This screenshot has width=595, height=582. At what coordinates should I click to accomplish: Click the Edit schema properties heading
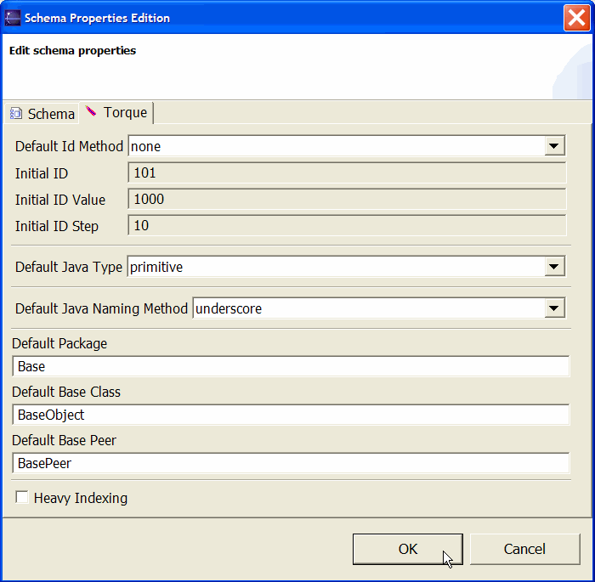[x=72, y=50]
